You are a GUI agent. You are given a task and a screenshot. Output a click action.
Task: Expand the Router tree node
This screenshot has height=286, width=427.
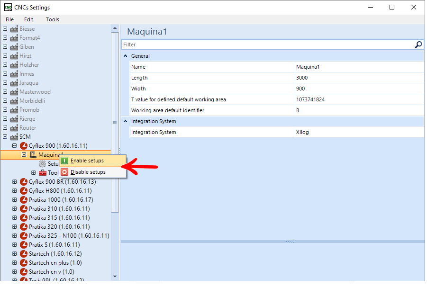(5, 127)
